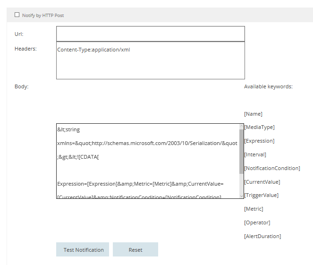Image resolution: width=313 pixels, height=265 pixels.
Task: Click the xmlns schemas.microsoft.com line in Body
Action: pyautogui.click(x=147, y=143)
